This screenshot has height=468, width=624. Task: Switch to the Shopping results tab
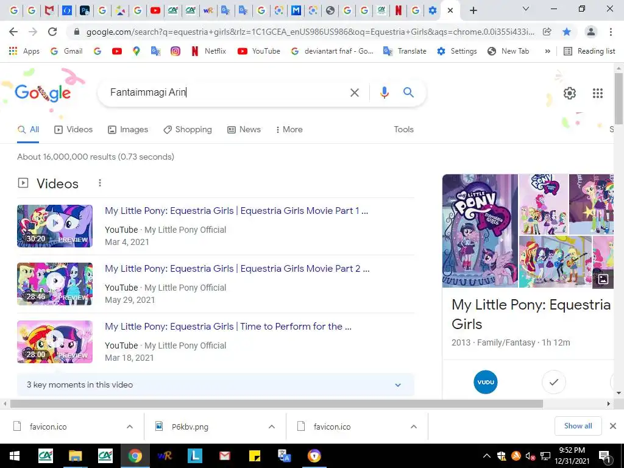coord(188,129)
